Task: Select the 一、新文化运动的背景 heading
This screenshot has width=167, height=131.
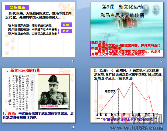Action: click(21, 70)
